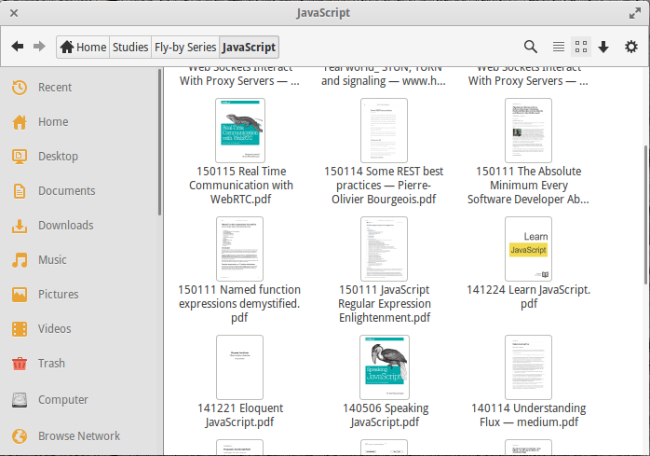Viewport: 650px width, 456px height.
Task: Click the Home breadcrumb in the path bar
Action: click(x=83, y=47)
